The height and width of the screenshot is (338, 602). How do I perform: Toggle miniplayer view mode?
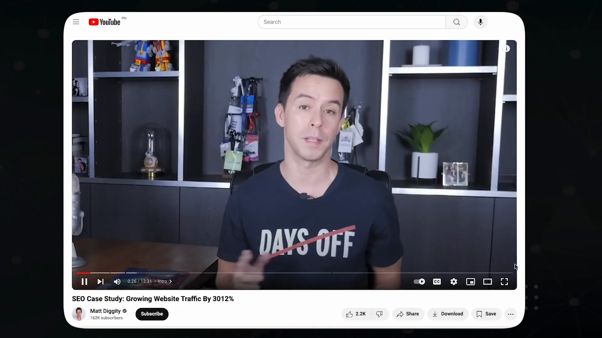(471, 281)
